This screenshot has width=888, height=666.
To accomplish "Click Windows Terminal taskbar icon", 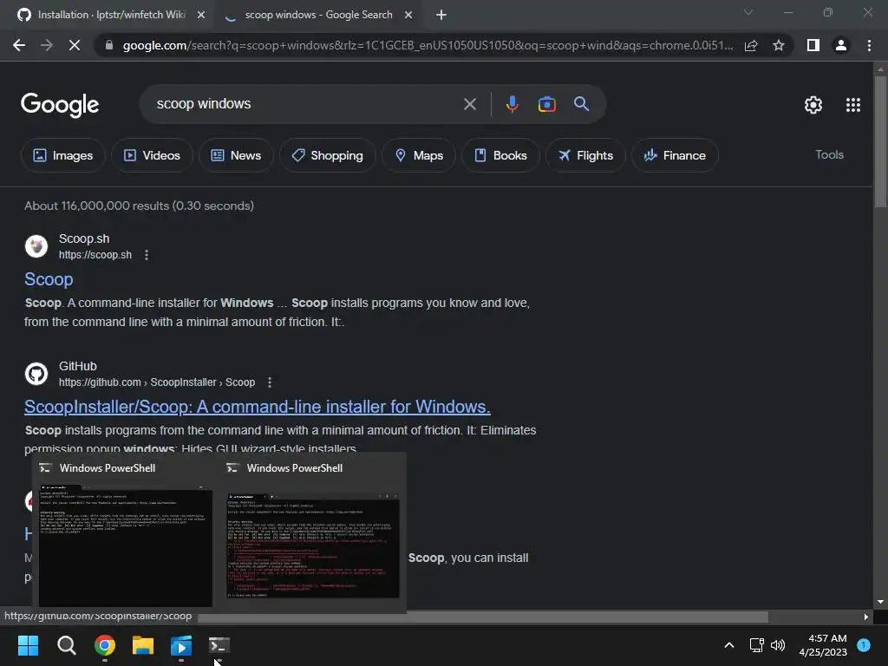I will (219, 645).
